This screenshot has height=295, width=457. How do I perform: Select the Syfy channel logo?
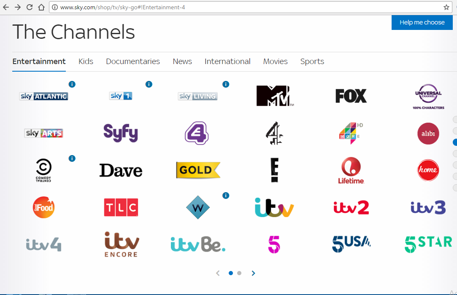tap(121, 133)
